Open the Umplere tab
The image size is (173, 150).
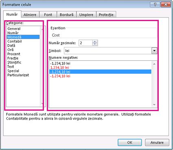86,15
